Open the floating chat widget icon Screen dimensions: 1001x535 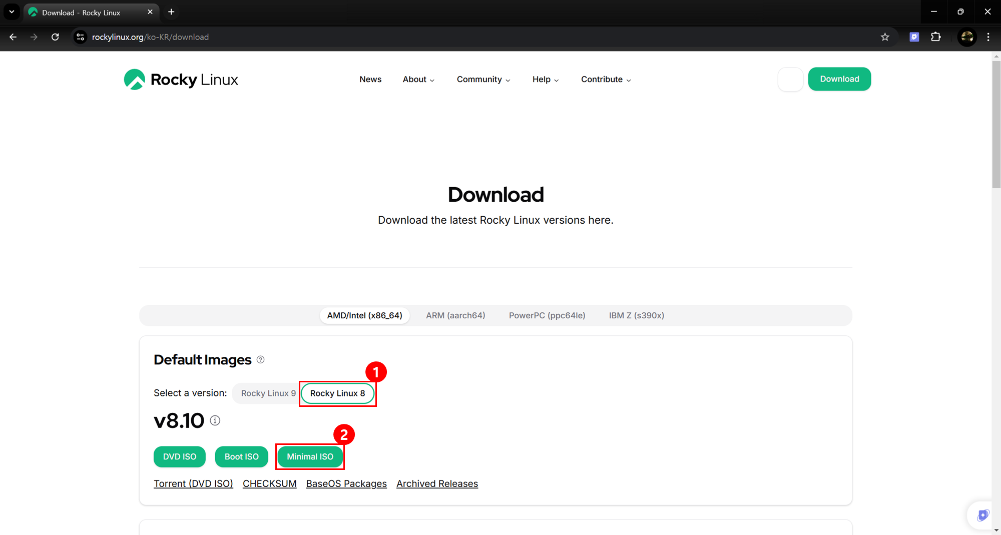point(983,515)
